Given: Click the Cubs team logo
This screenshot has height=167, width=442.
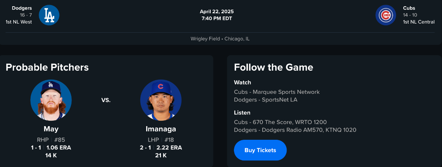Looking at the screenshot, I should coord(386,15).
